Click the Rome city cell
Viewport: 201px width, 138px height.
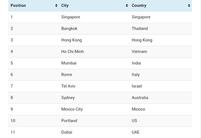[66, 75]
